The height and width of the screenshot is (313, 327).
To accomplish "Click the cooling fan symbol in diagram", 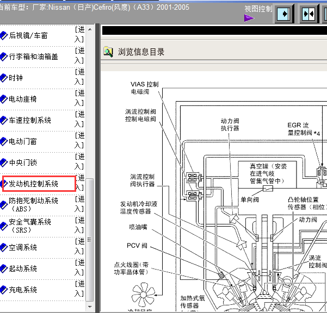I will (144, 295).
